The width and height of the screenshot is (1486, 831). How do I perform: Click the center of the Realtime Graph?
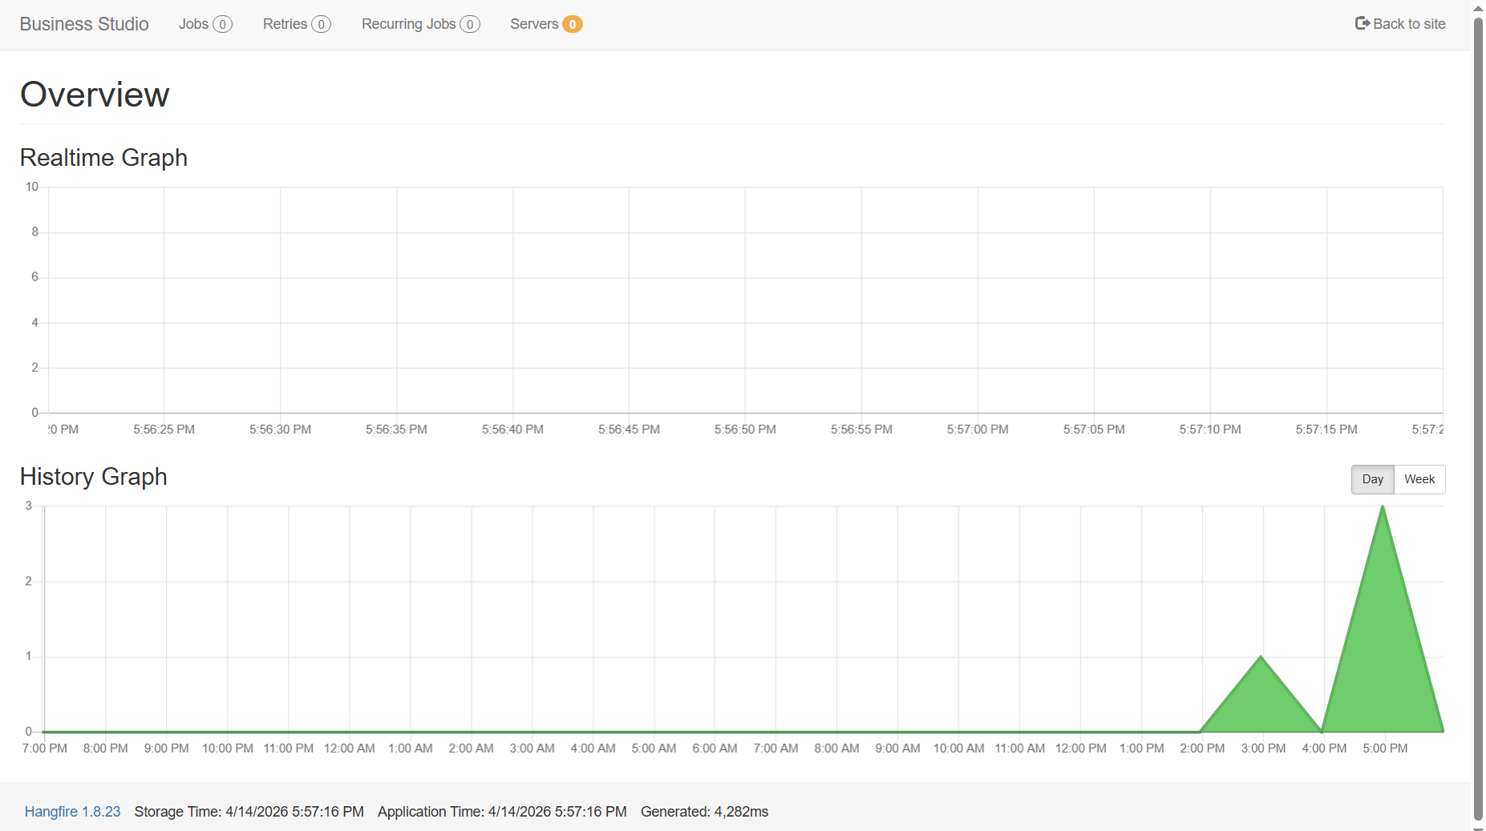(x=746, y=301)
